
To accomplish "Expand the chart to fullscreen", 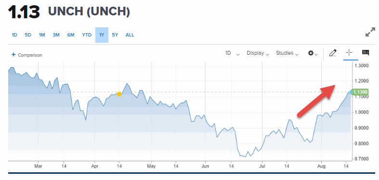I will point(370,32).
